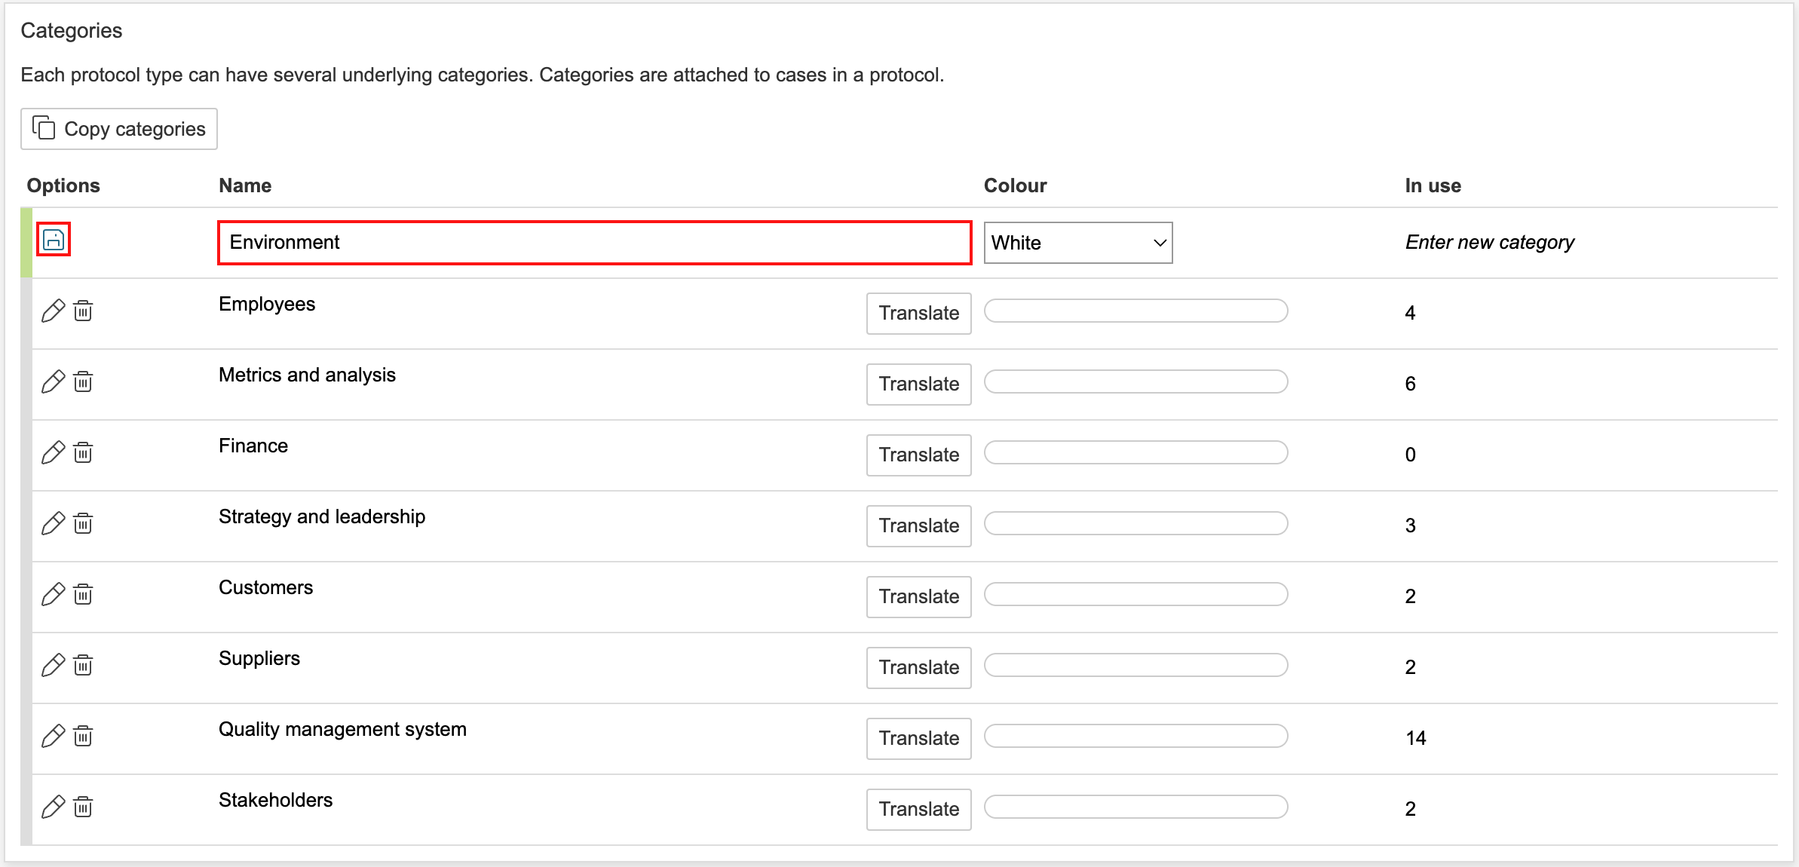Click the trash icon for Stakeholders
The image size is (1799, 867).
coord(83,807)
